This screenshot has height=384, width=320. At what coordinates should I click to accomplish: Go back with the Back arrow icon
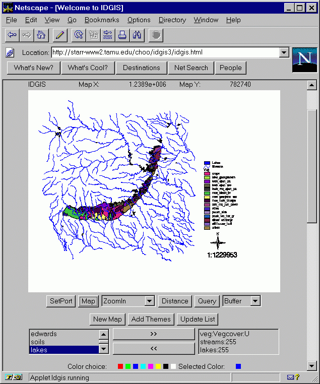(12, 35)
